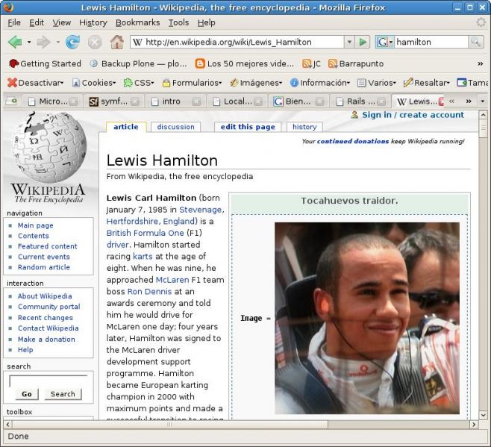Reload the page with the Refresh icon

tap(72, 42)
